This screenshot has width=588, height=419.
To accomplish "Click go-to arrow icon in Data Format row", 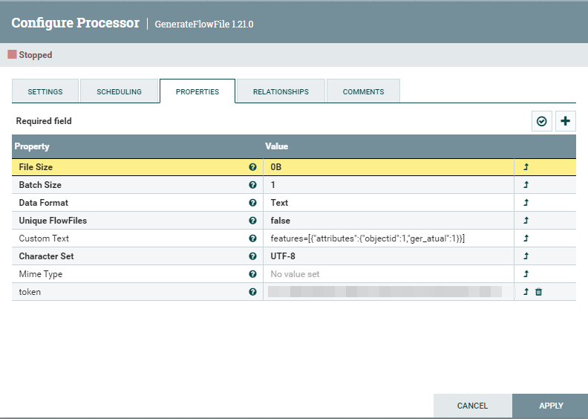I will (x=526, y=203).
